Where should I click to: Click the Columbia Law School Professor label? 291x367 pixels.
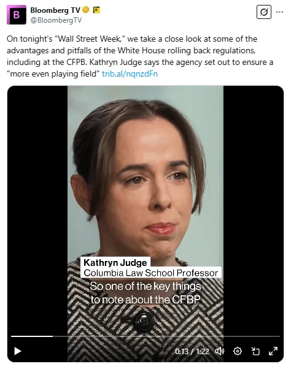[151, 273]
